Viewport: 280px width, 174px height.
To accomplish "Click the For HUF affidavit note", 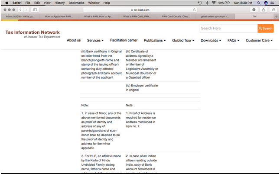I will 101,164.
